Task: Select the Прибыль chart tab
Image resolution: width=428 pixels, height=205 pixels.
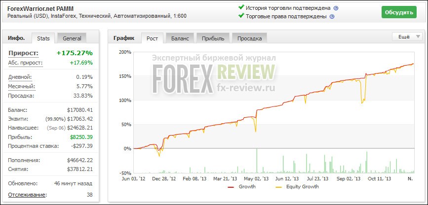Action: coord(213,38)
